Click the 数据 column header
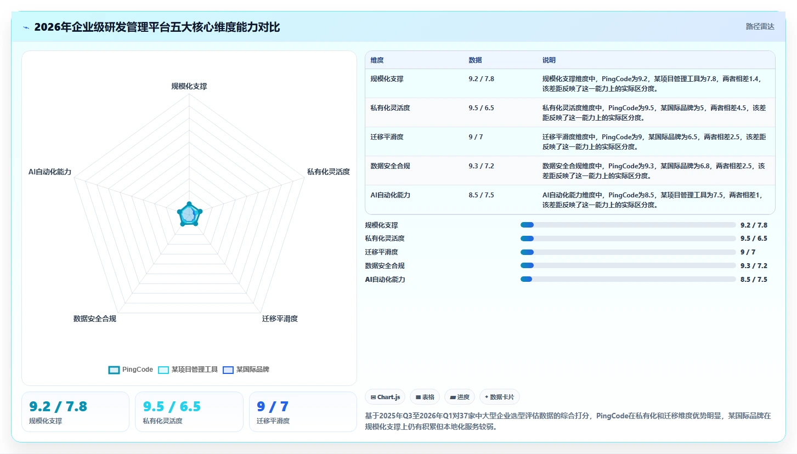 (475, 60)
